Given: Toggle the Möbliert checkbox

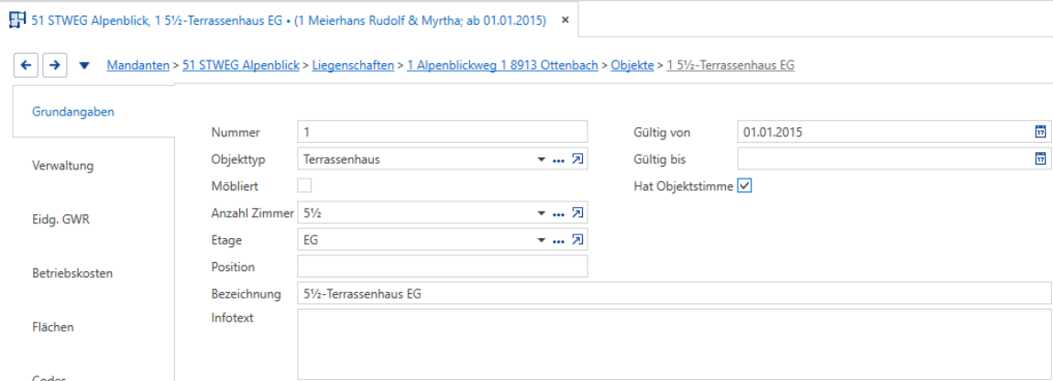Looking at the screenshot, I should click(x=304, y=186).
